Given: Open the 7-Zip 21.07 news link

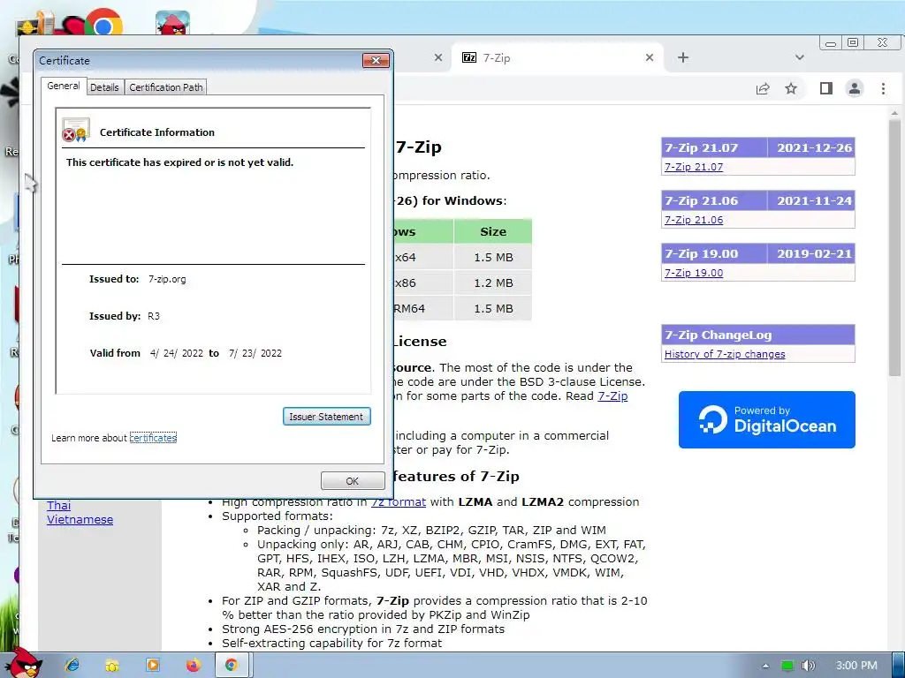Looking at the screenshot, I should pos(693,167).
